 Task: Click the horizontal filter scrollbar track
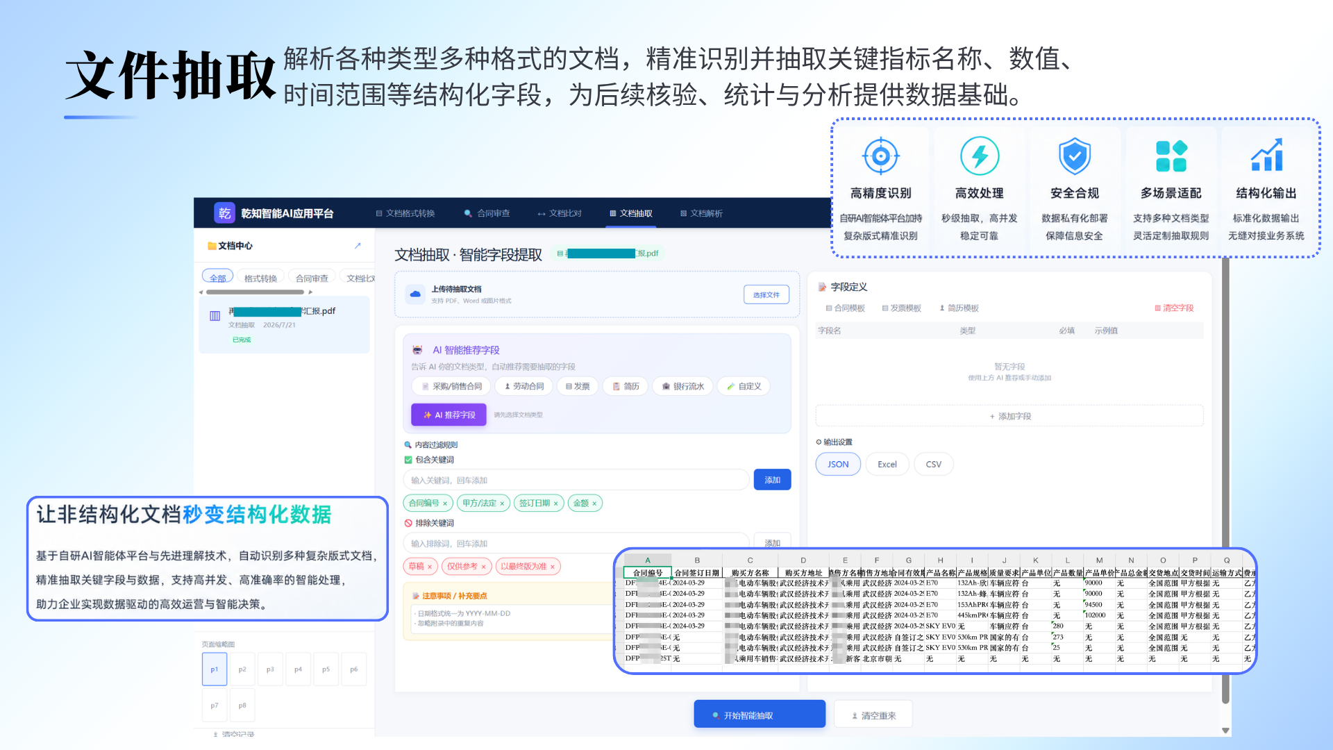255,292
